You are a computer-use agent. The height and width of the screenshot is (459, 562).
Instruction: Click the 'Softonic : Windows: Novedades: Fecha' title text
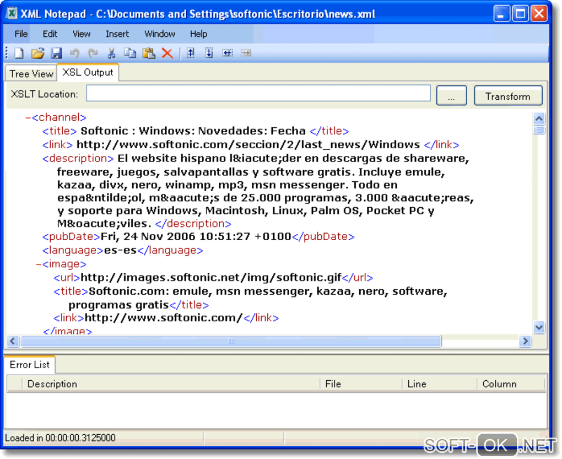pyautogui.click(x=193, y=131)
